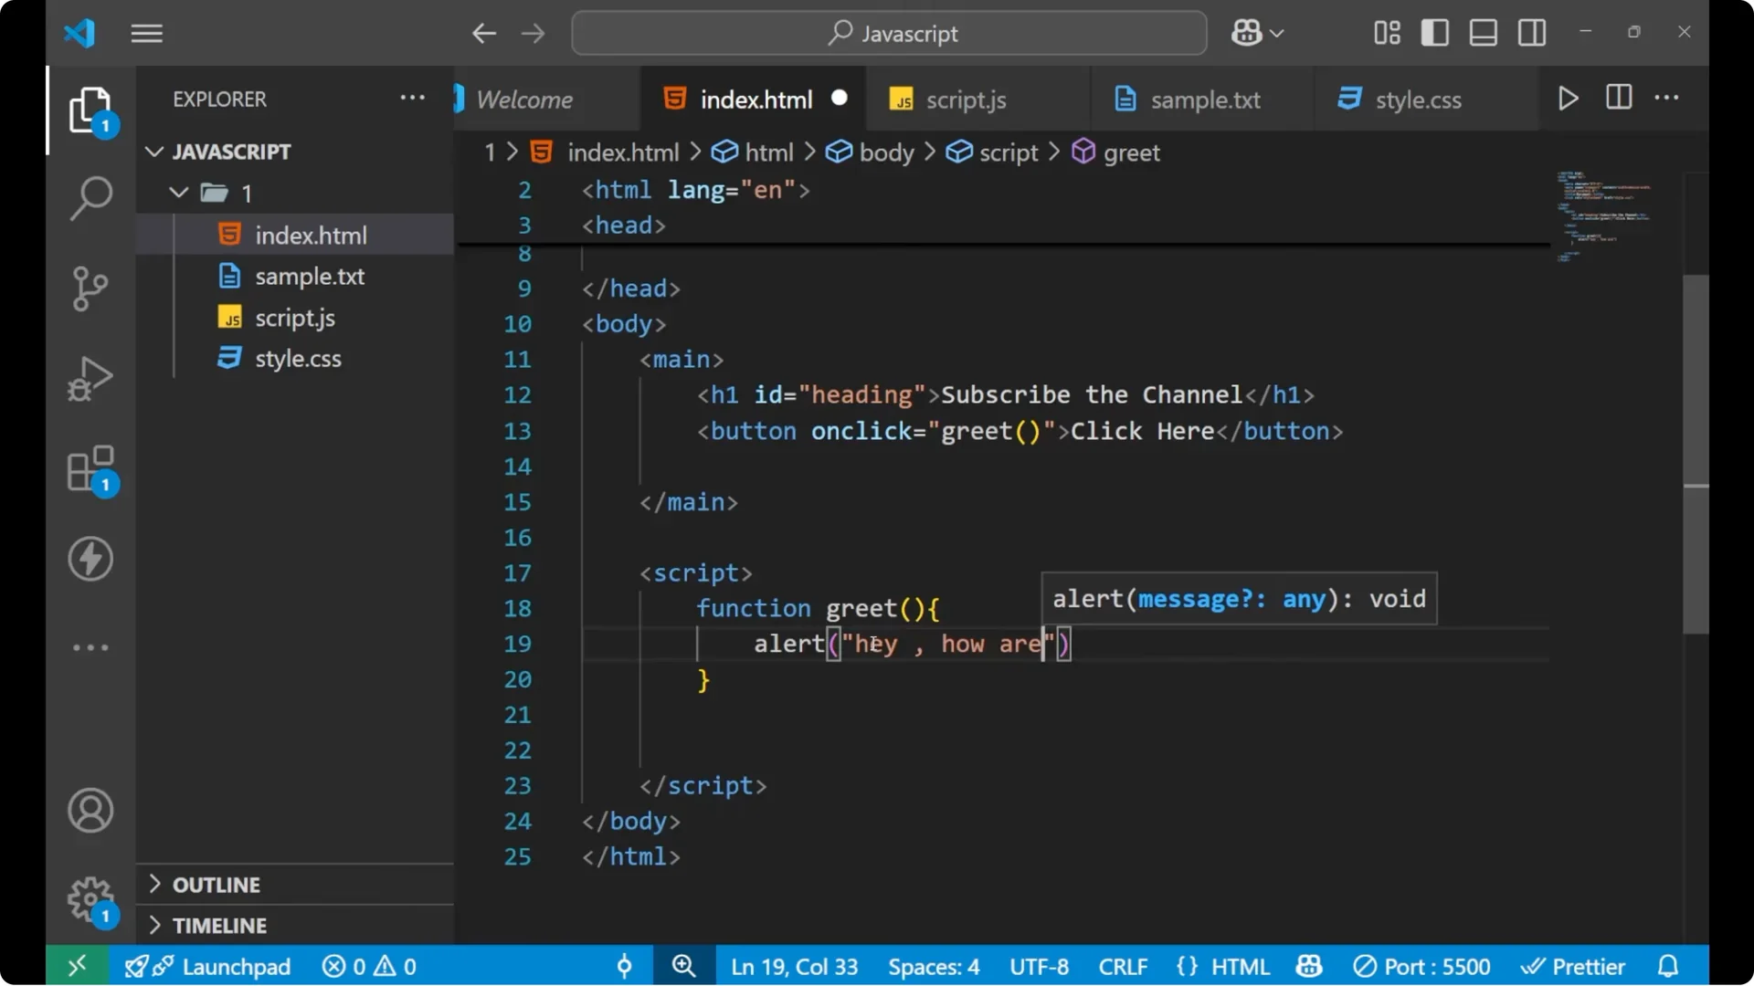Open Port 5500 from the status bar
Image resolution: width=1754 pixels, height=986 pixels.
tap(1422, 965)
